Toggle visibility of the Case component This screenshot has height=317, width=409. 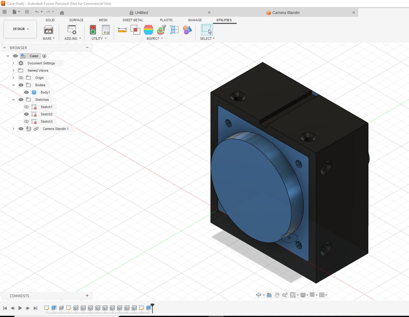15,56
